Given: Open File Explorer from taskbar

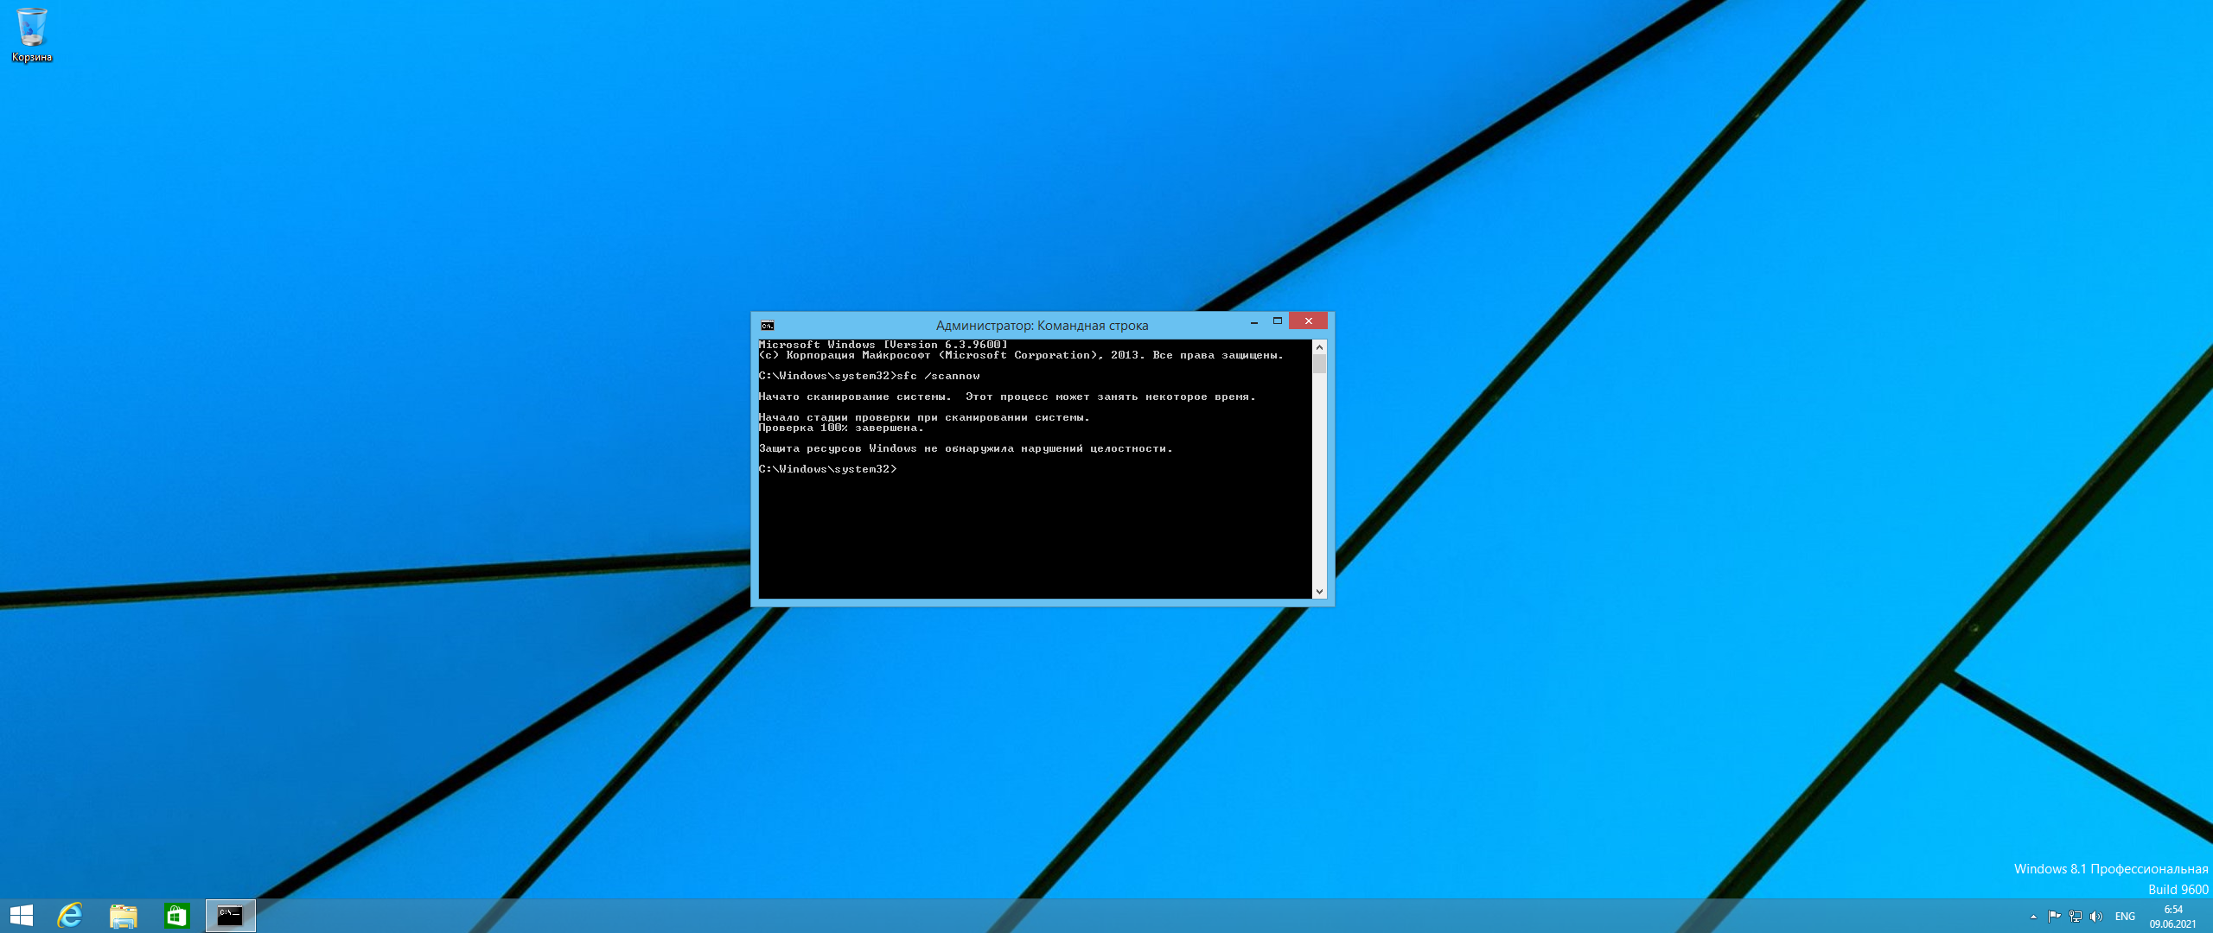Looking at the screenshot, I should pyautogui.click(x=124, y=916).
